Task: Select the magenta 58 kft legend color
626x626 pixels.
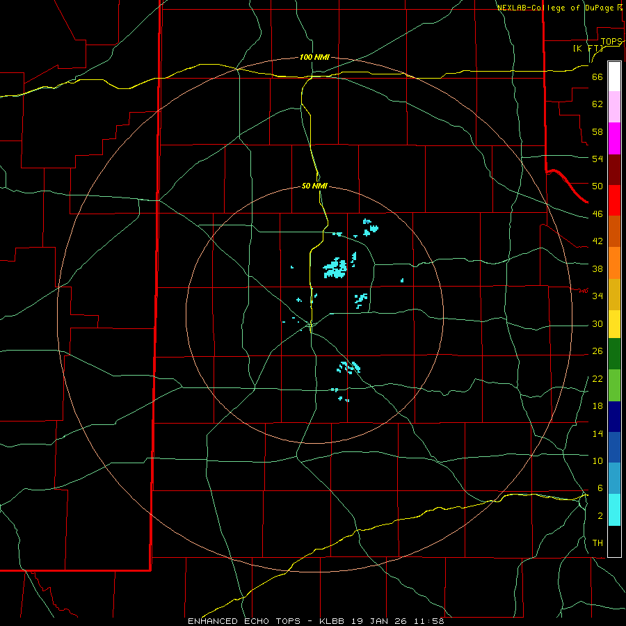Action: tap(614, 138)
